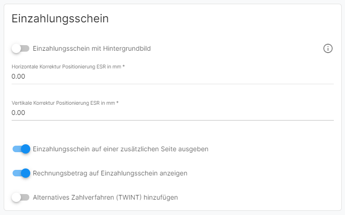Image resolution: width=345 pixels, height=215 pixels.
Task: Click label Rechnungsbetrag auf Einzahlungsschein anzeigen
Action: [x=110, y=173]
